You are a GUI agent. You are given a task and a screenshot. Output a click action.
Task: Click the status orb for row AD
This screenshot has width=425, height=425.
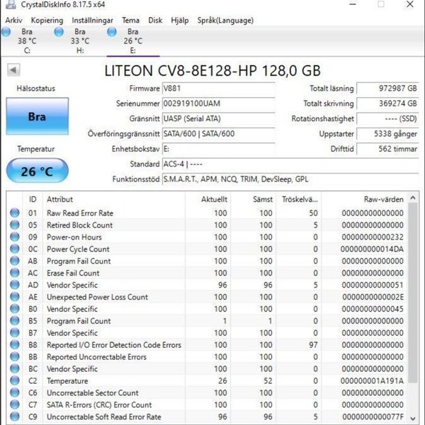point(15,285)
